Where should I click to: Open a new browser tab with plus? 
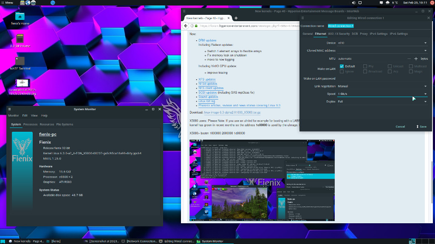click(x=236, y=18)
